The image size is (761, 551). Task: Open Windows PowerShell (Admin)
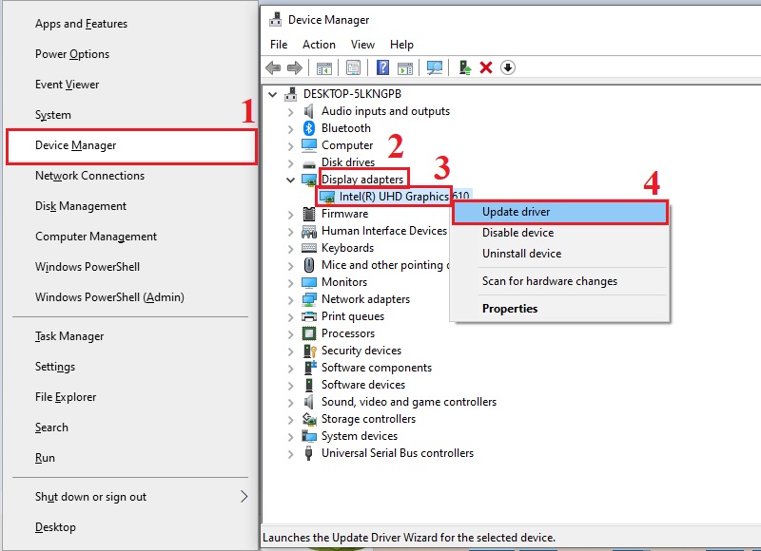(131, 297)
